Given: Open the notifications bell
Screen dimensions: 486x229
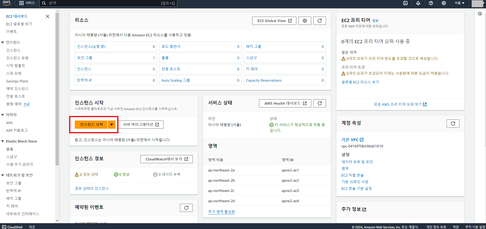Looking at the screenshot, I should 418,3.
